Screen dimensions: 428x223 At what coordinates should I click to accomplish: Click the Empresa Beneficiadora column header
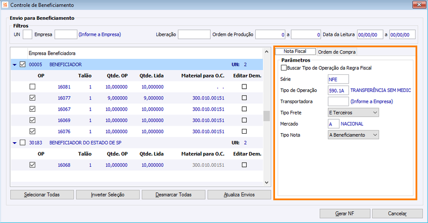[52, 53]
